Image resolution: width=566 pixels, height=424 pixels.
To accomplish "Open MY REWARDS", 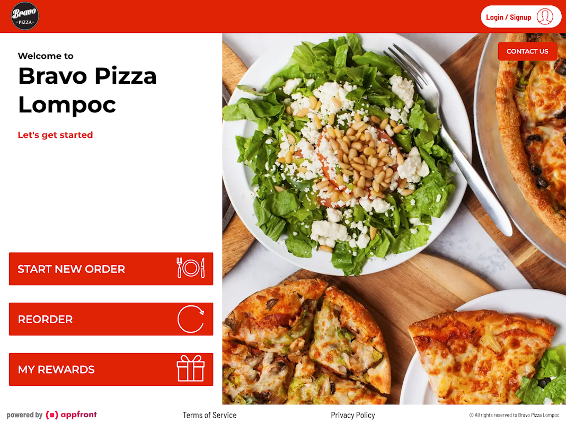I will (111, 369).
